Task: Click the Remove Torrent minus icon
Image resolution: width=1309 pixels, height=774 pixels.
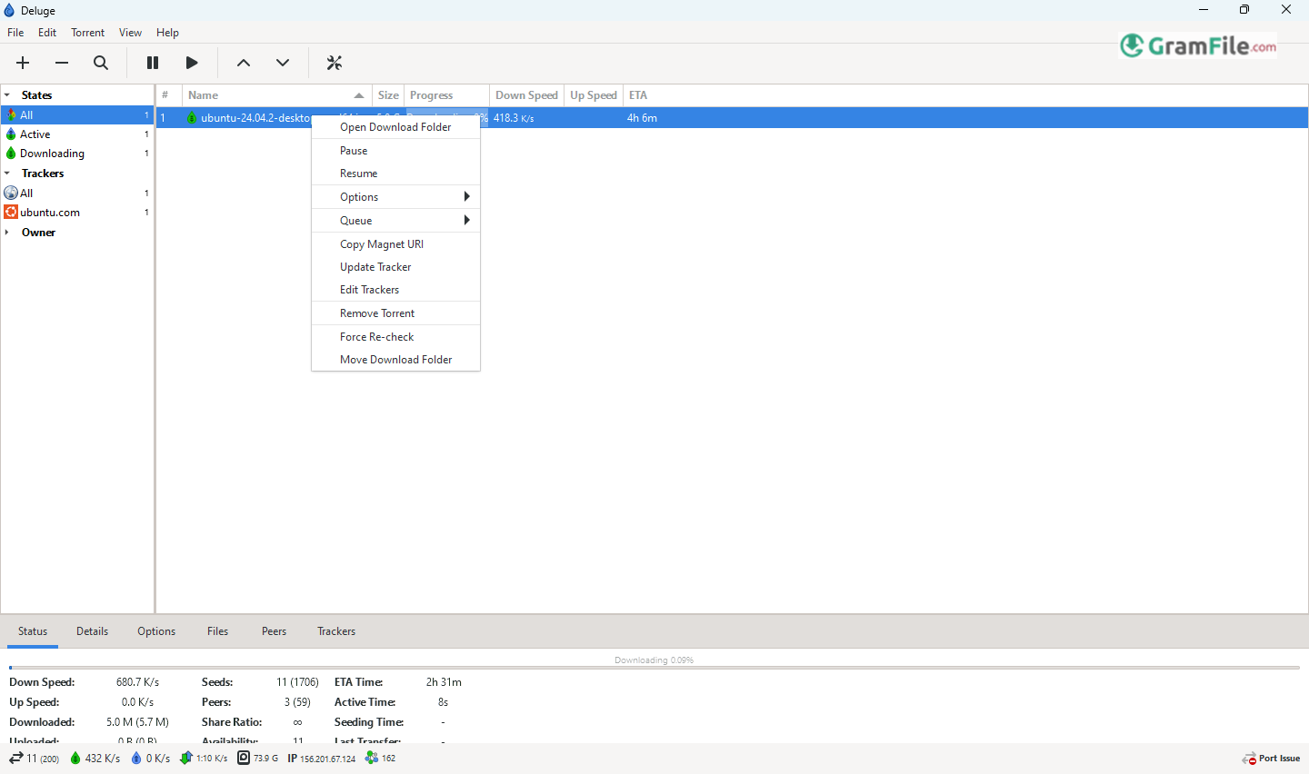Action: pos(62,63)
